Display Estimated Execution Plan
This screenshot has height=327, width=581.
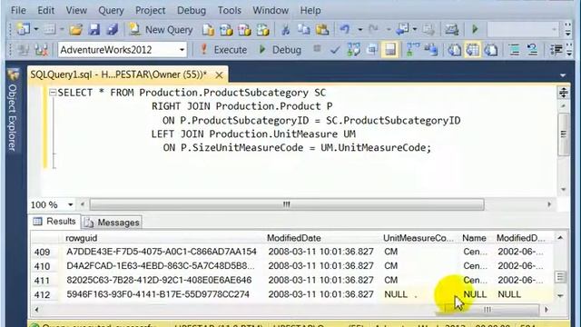pos(353,50)
